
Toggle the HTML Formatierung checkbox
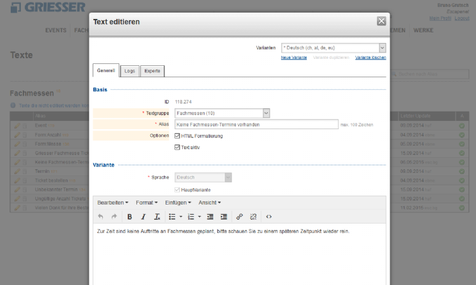coord(177,136)
